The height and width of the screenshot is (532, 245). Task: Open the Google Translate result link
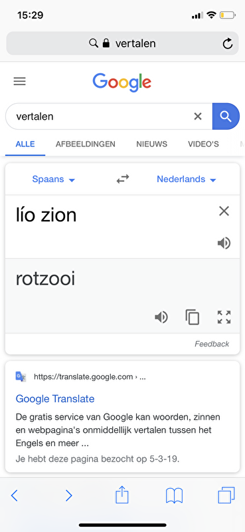pyautogui.click(x=55, y=398)
